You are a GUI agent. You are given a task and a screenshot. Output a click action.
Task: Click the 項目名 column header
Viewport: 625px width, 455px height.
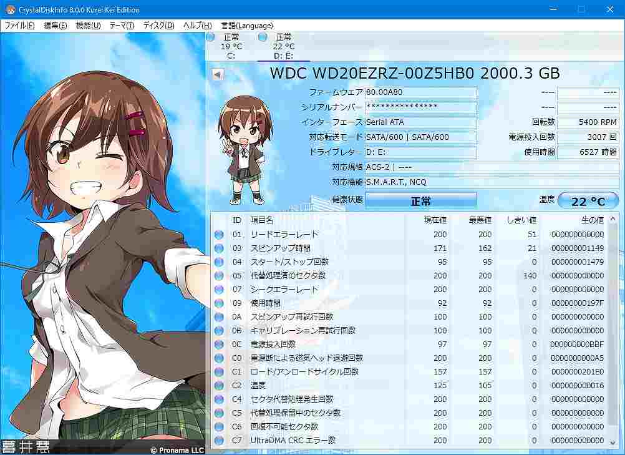pos(262,220)
